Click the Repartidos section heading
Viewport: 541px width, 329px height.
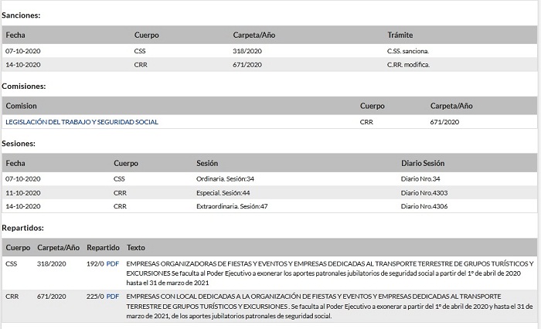(x=23, y=228)
